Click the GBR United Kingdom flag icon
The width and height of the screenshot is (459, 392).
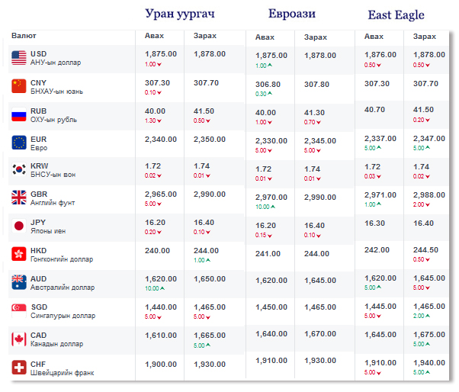19,198
